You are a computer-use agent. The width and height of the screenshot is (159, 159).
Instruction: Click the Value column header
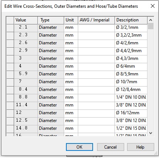26,20
